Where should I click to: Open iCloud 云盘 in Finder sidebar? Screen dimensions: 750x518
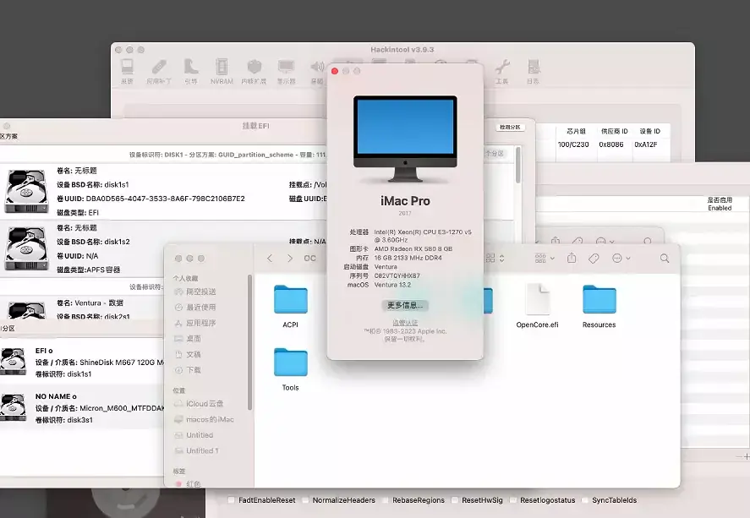[x=205, y=404]
